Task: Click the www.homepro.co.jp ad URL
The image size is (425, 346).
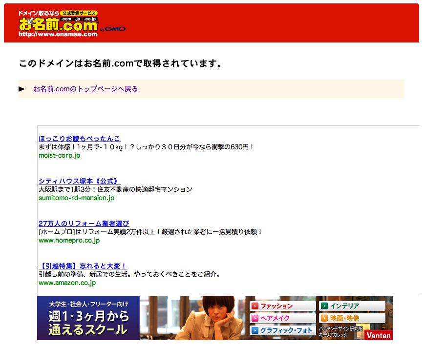Action: click(69, 241)
